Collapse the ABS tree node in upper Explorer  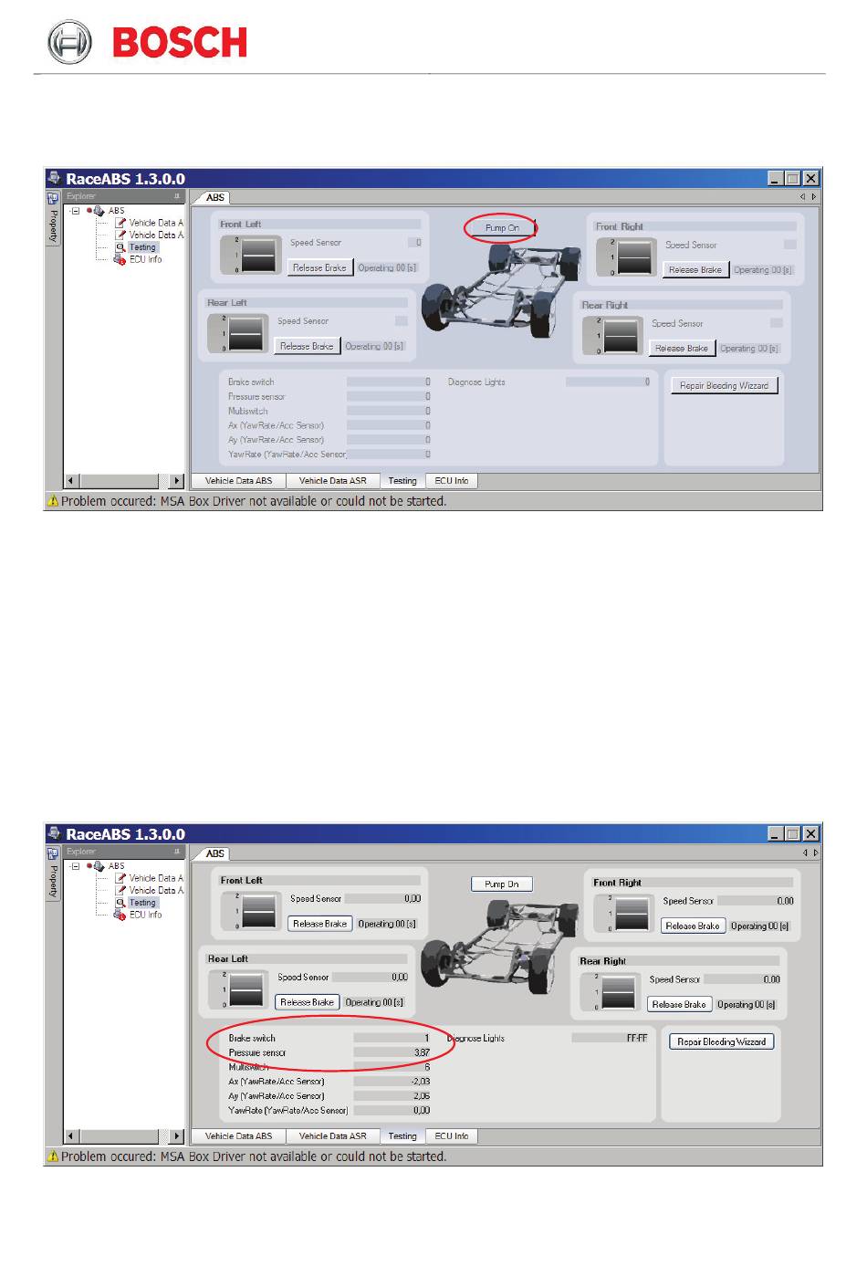tap(76, 211)
